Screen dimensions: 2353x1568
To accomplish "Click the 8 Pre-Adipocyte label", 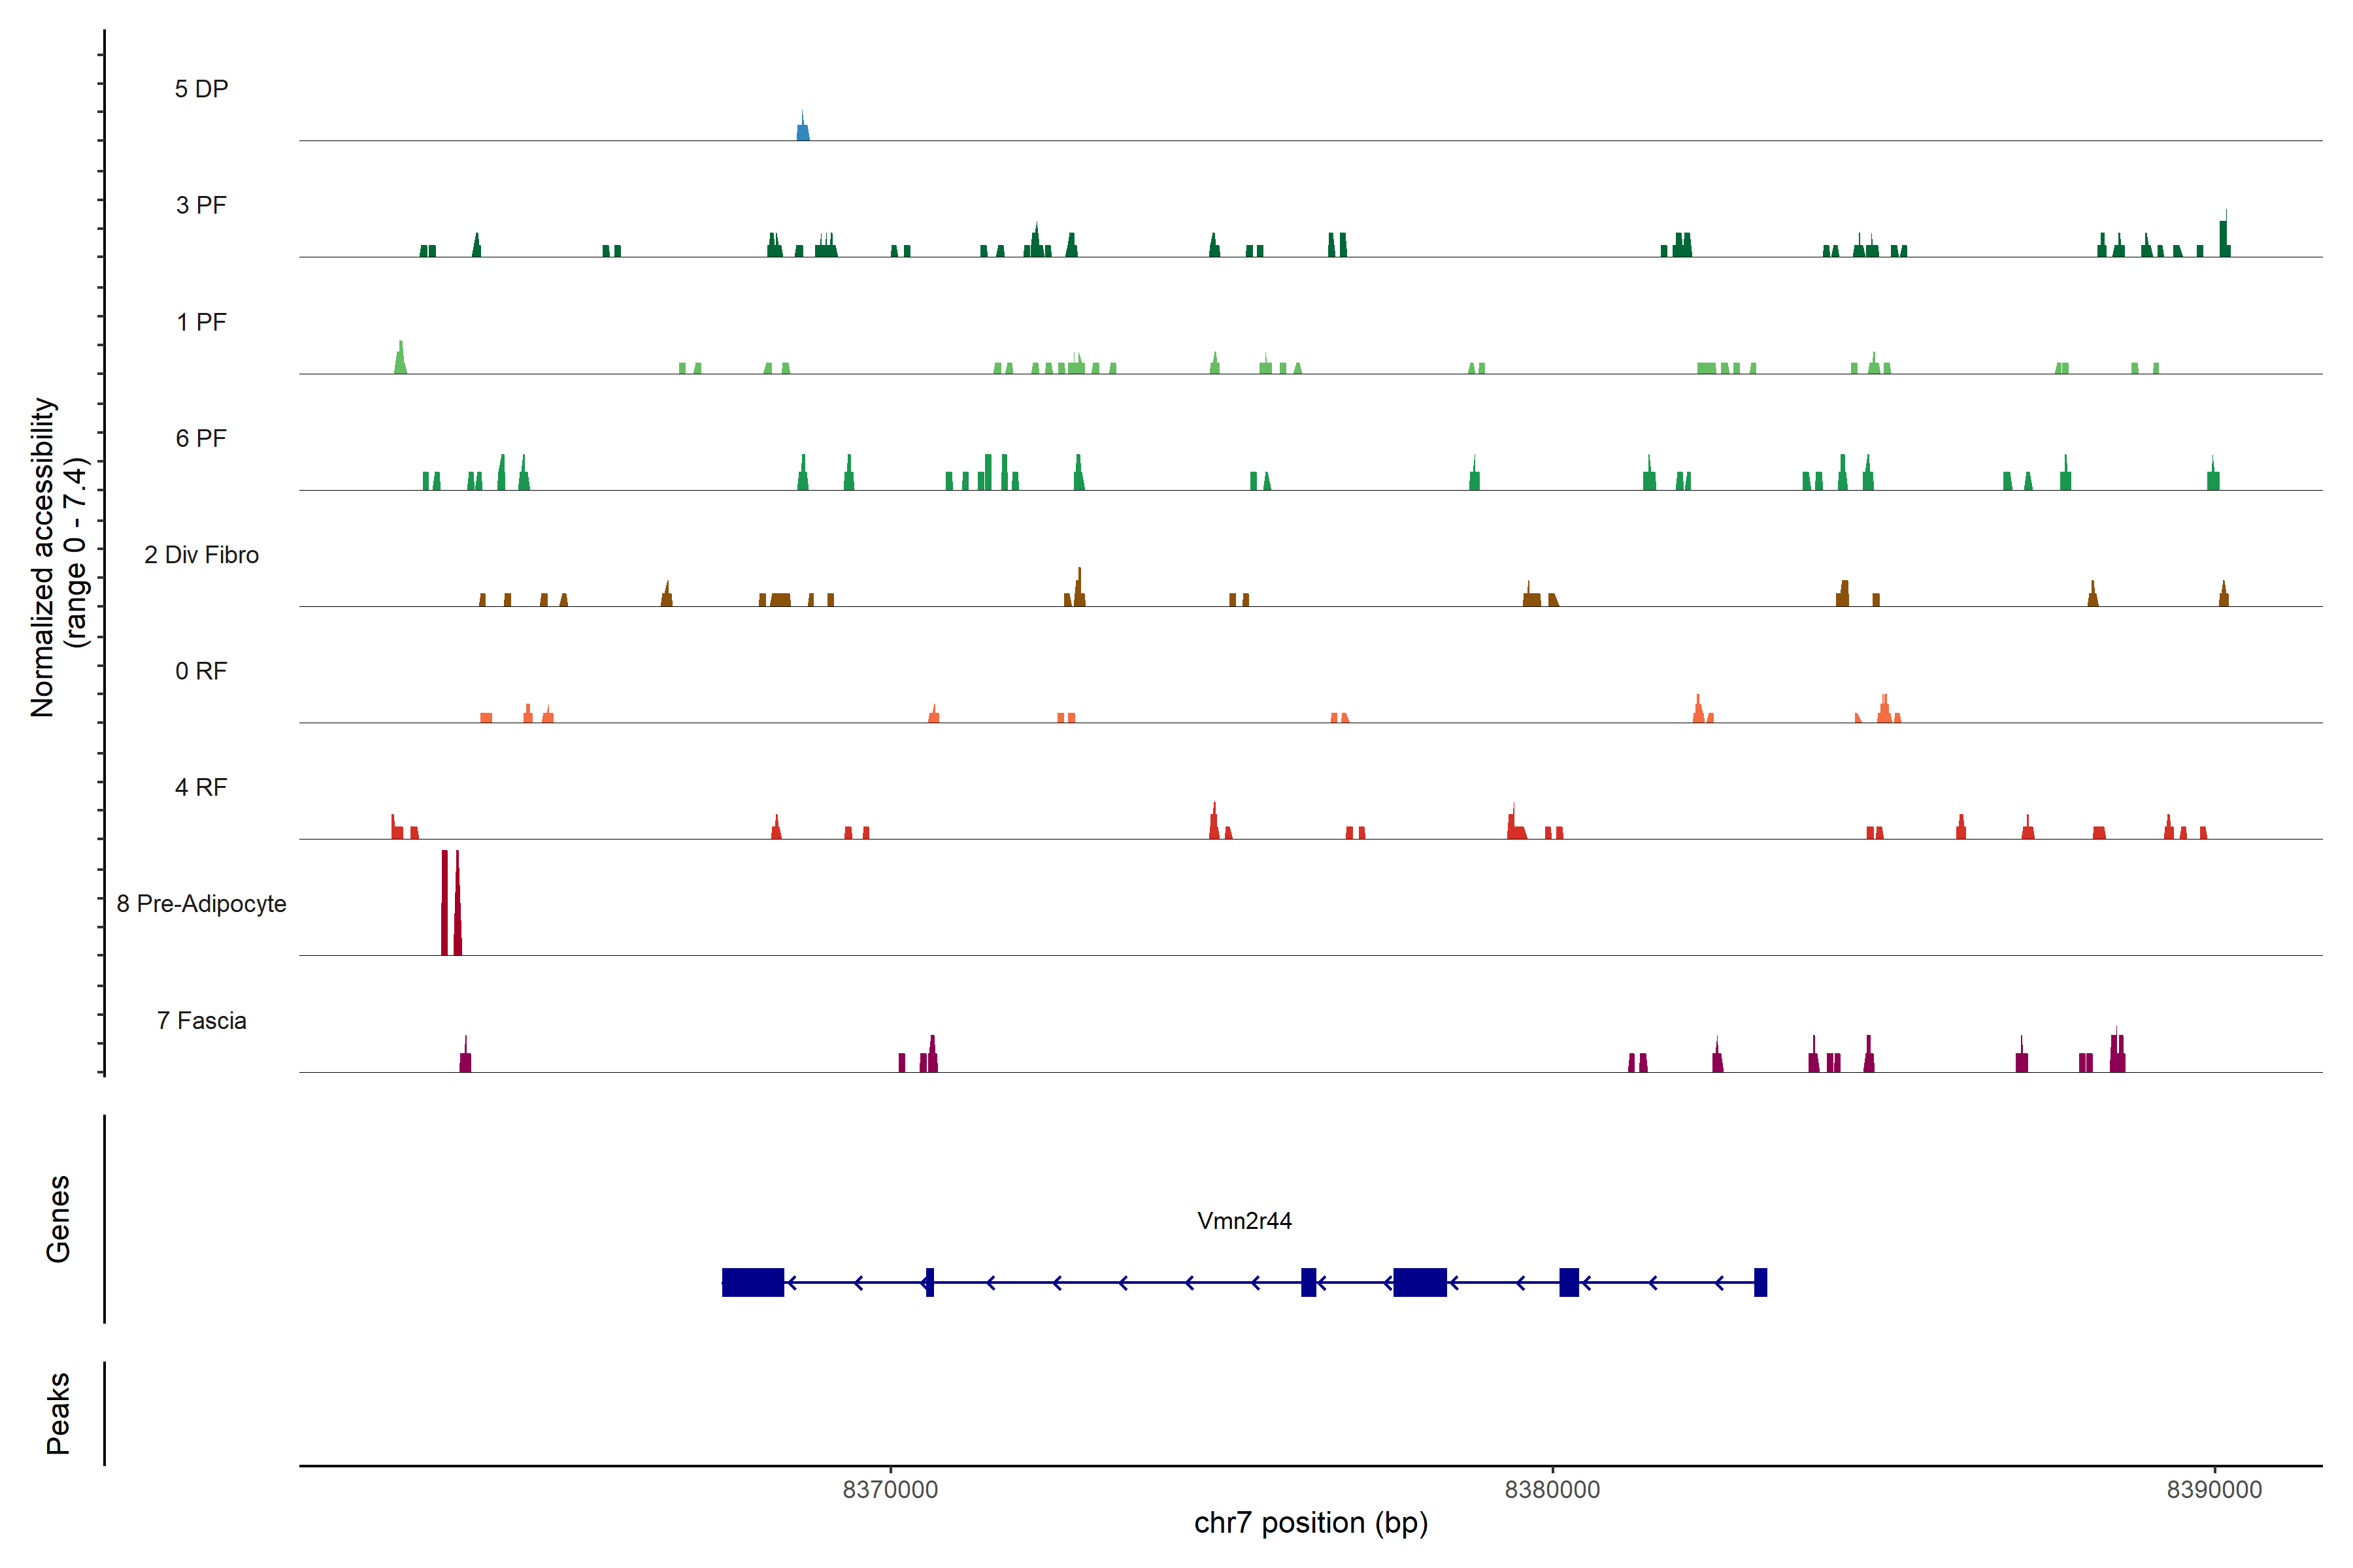I will tap(201, 904).
